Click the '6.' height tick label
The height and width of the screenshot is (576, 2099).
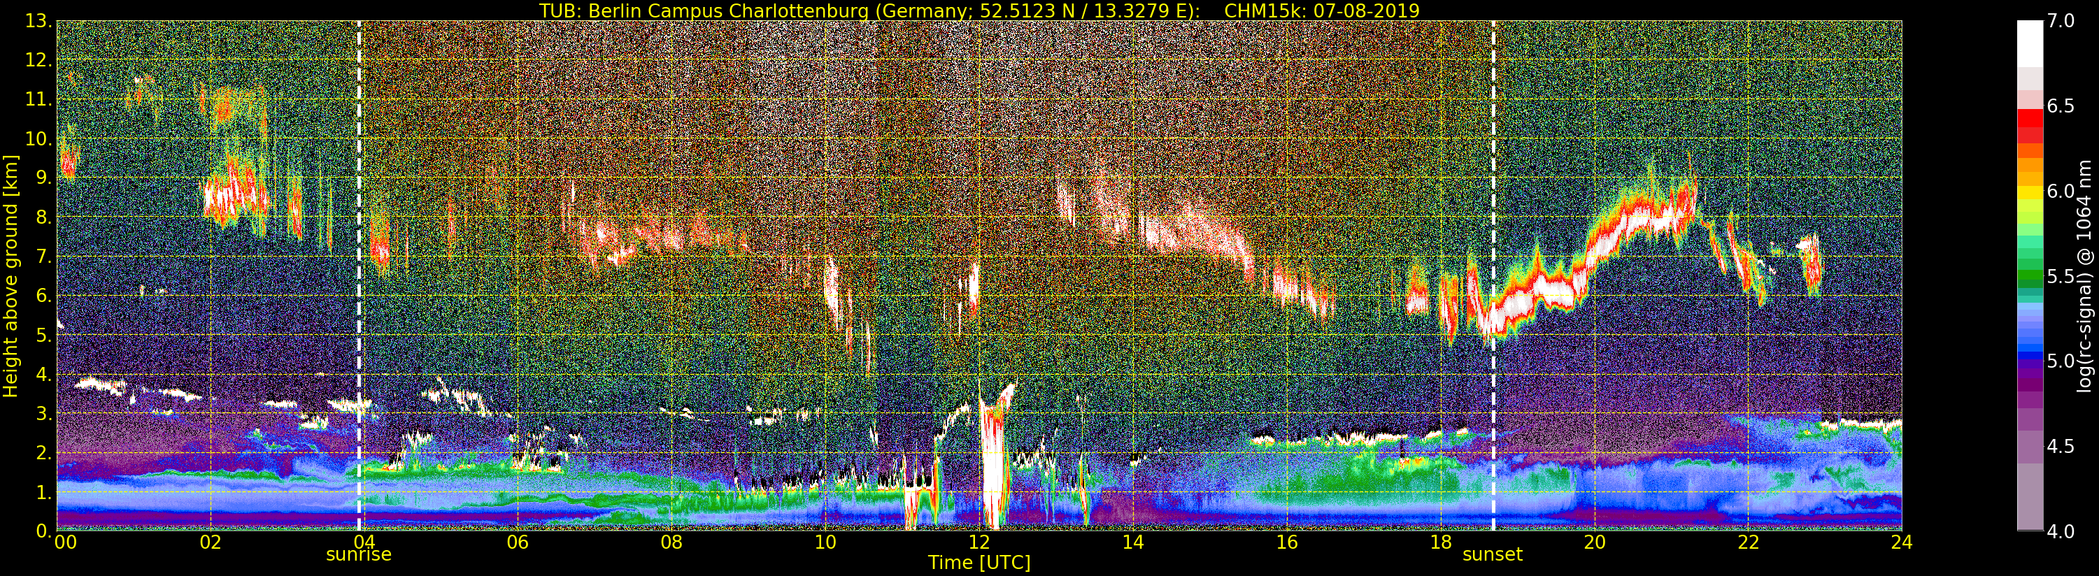point(44,296)
